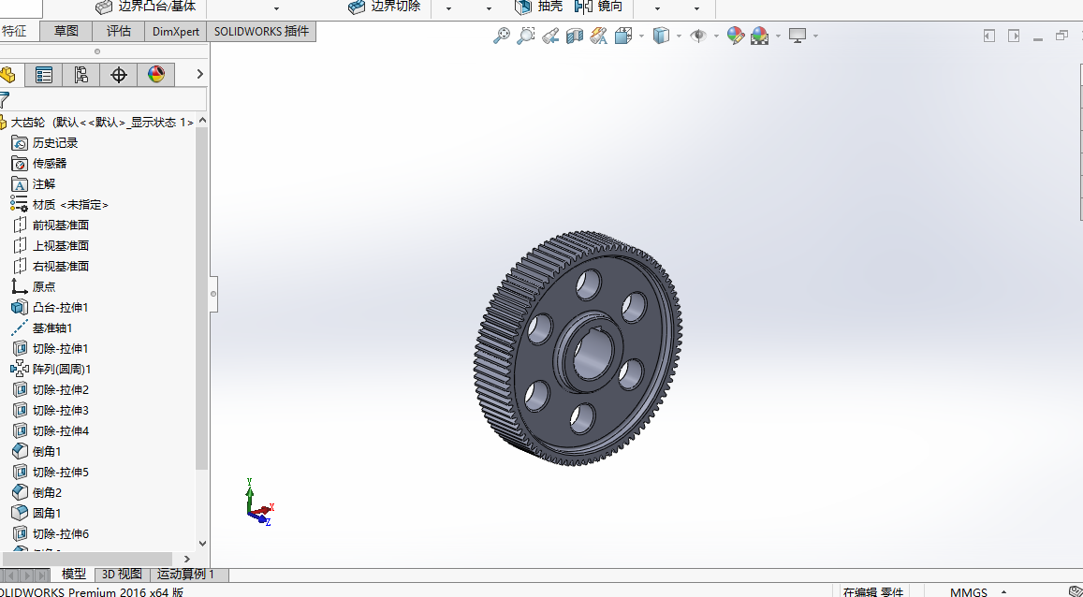
Task: Open the Apply Scene dropdown arrow
Action: click(x=779, y=36)
